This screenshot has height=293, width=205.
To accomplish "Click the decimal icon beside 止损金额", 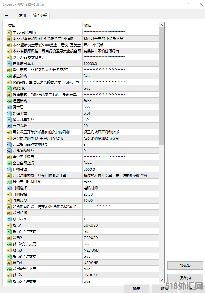I will [x=9, y=169].
